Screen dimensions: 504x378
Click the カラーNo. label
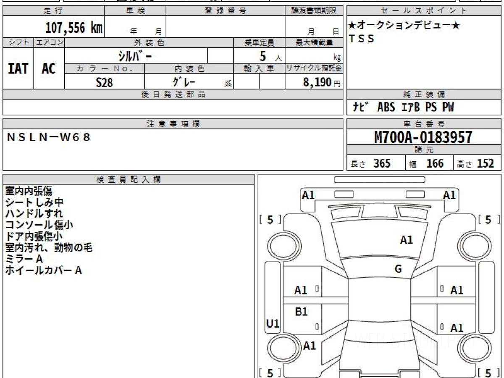(105, 68)
